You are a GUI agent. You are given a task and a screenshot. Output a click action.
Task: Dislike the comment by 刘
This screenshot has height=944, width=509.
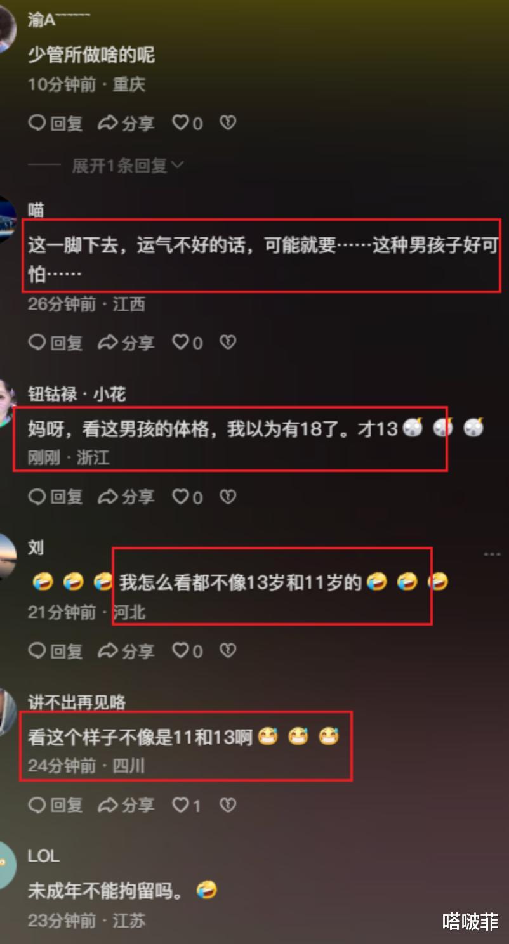coord(228,651)
